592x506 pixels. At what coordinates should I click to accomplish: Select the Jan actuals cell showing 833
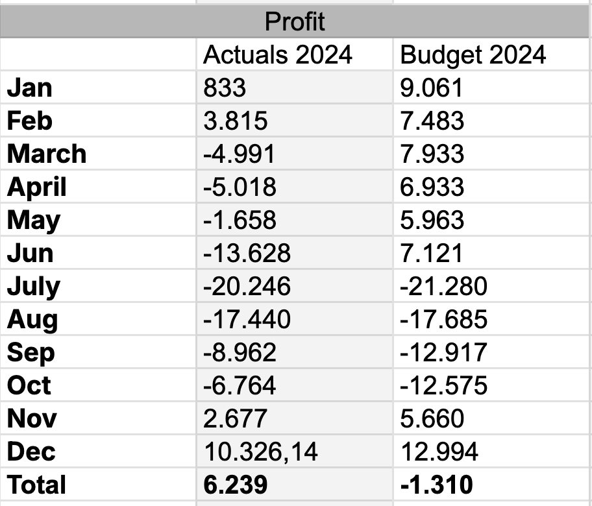click(293, 88)
